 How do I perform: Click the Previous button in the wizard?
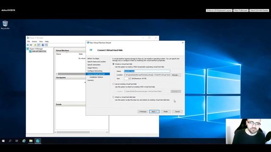[x=143, y=111]
